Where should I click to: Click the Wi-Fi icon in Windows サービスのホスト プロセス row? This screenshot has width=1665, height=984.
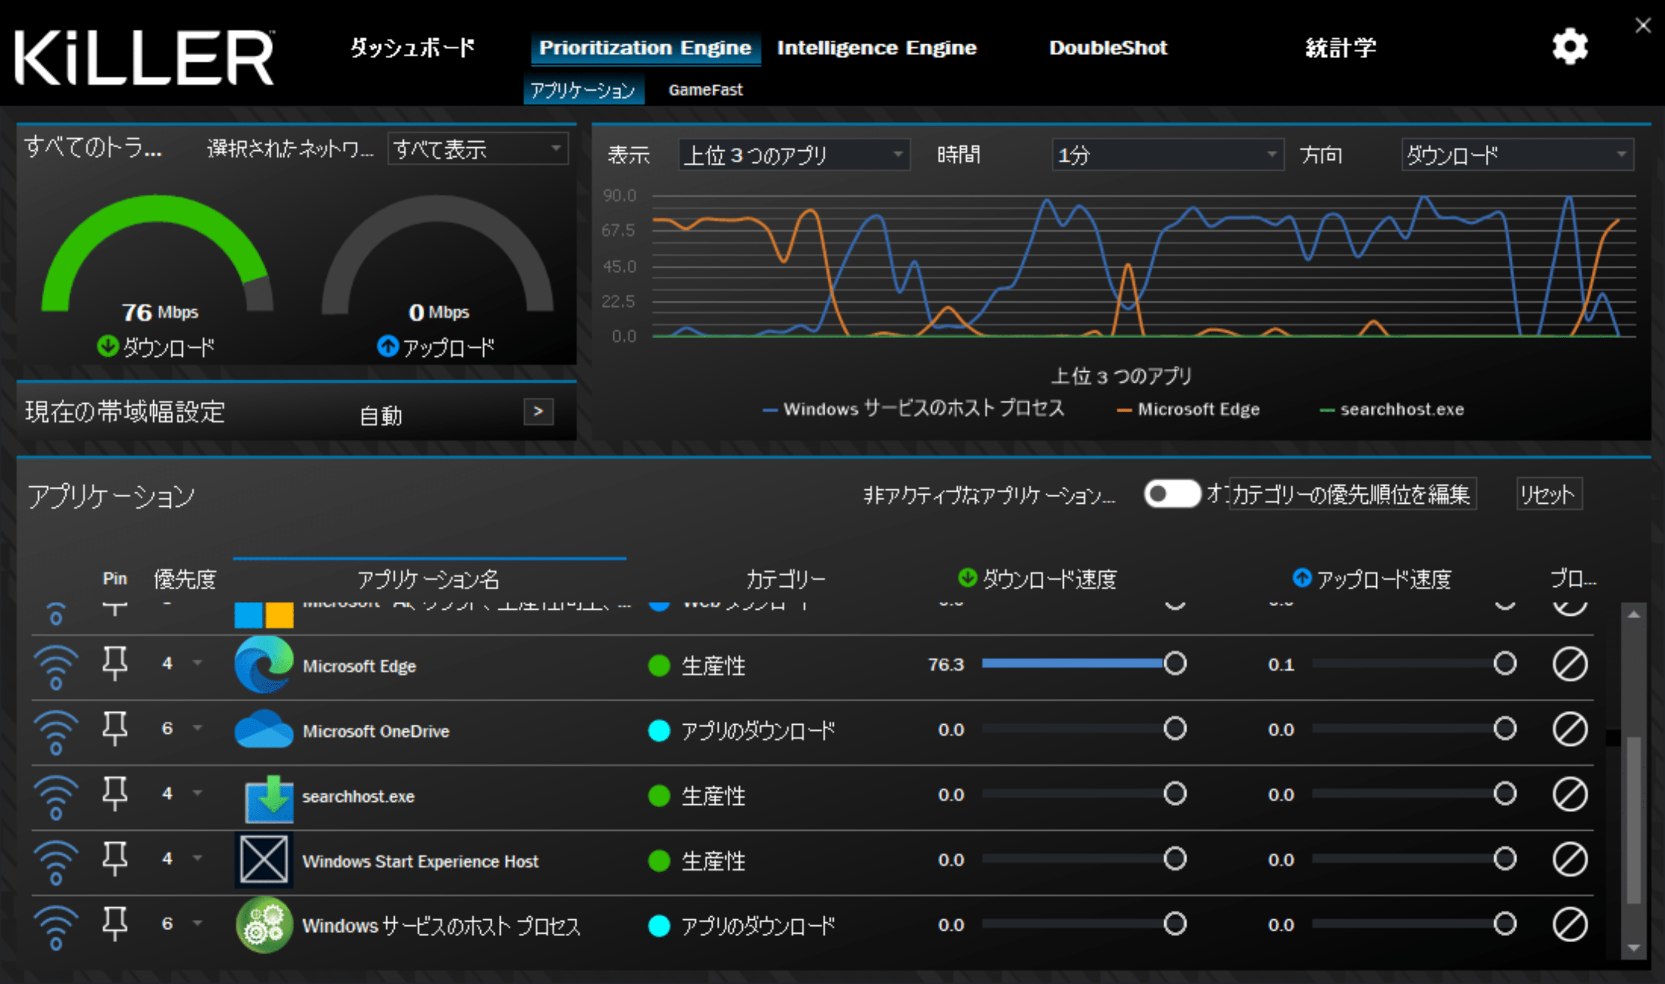56,926
